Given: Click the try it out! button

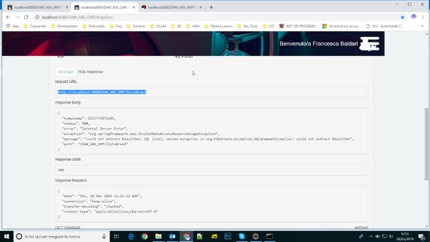Looking at the screenshot, I should pos(66,72).
